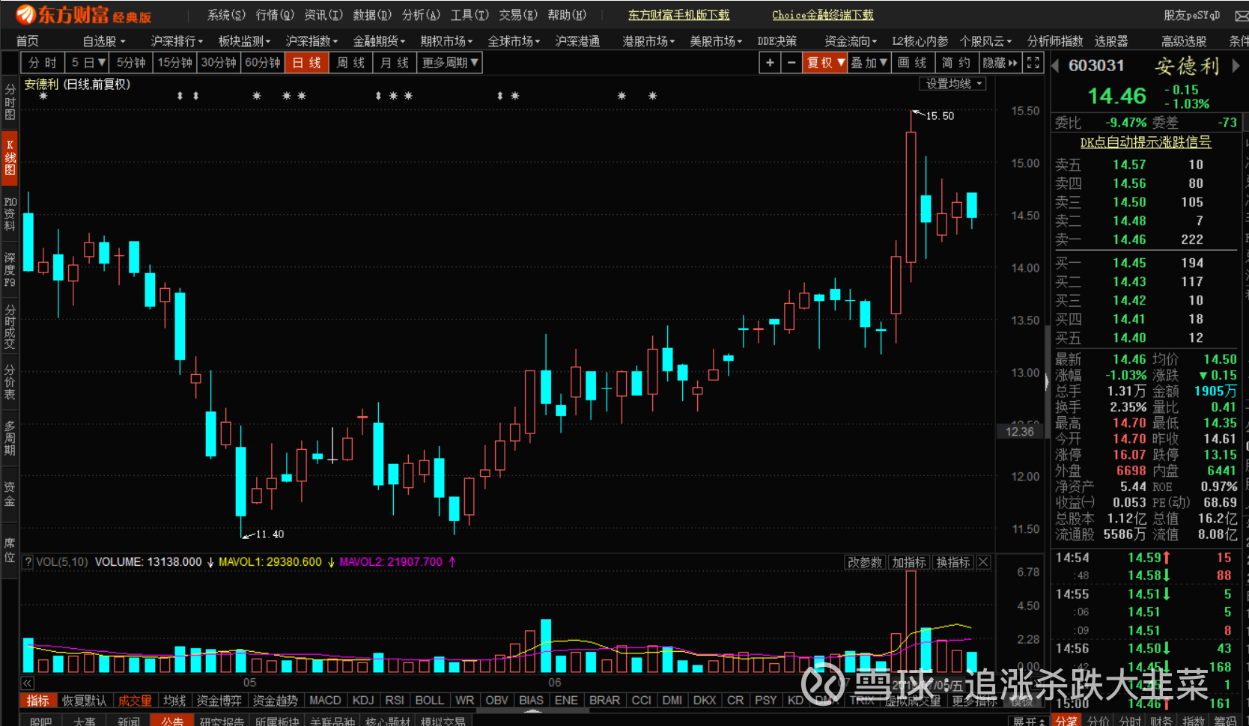Switch to 月线 period
Viewport: 1249px width, 726px height.
(x=394, y=63)
